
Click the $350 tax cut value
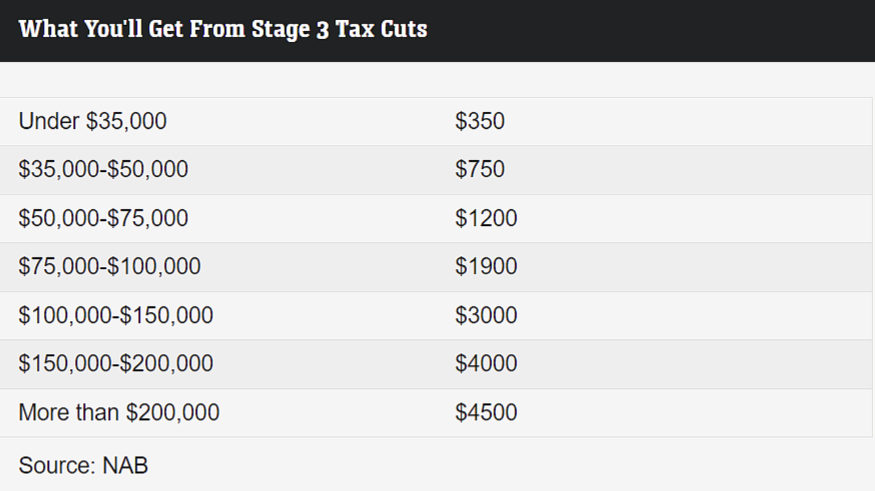tap(480, 121)
